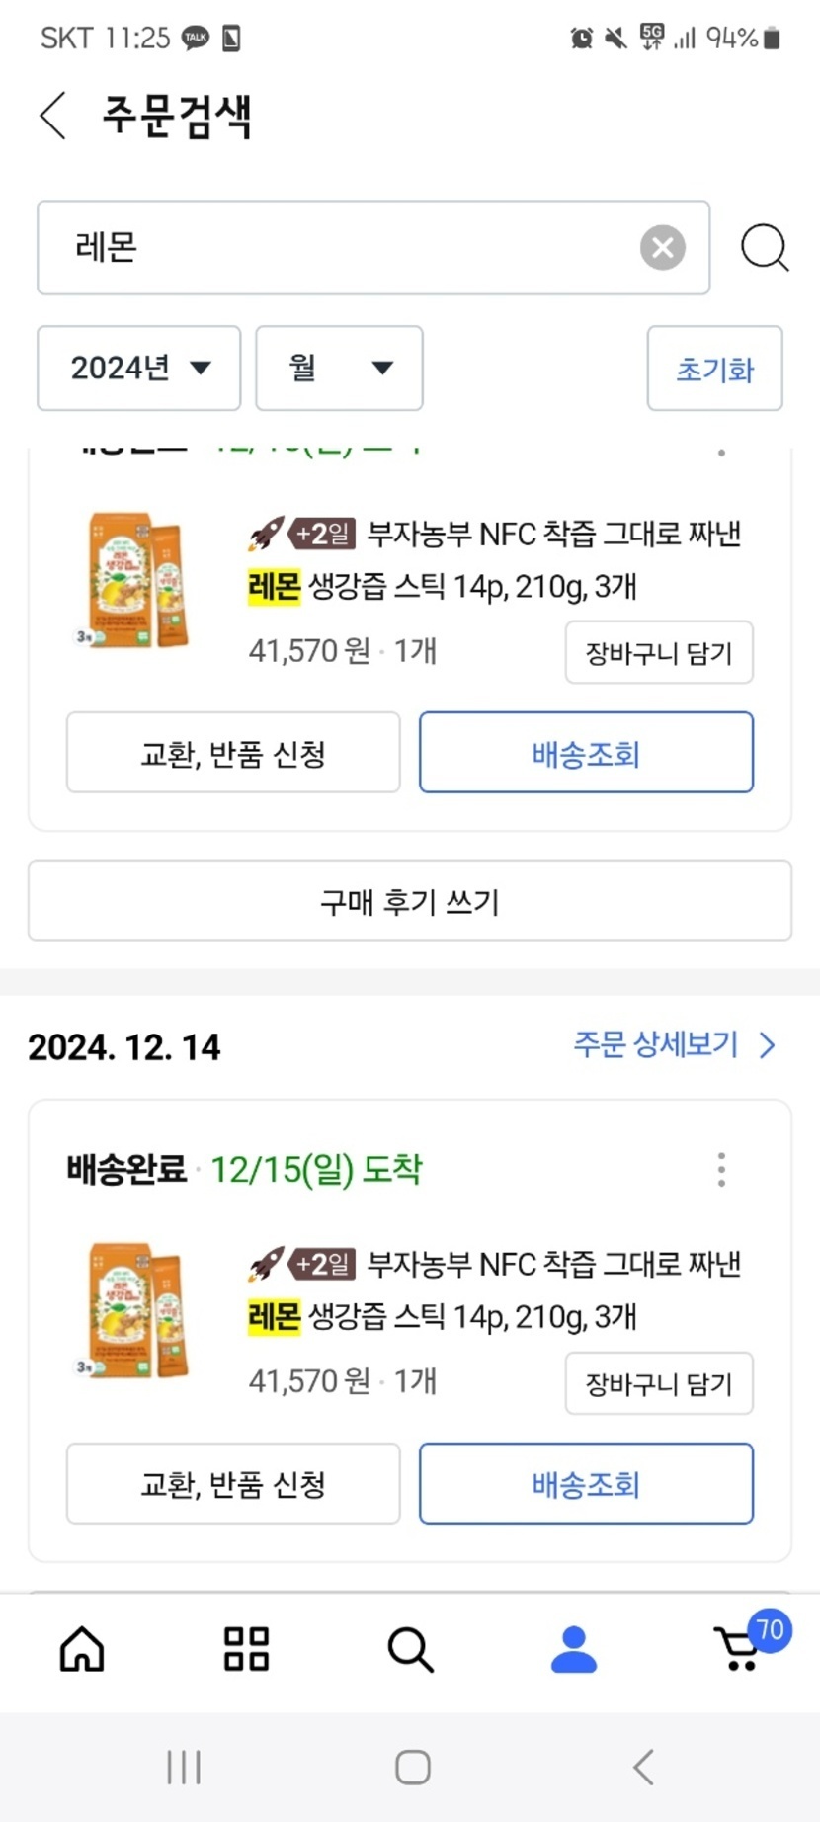Clear the 레몬 search text
Viewport: 820px width, 1822px height.
(662, 247)
